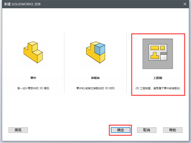The height and width of the screenshot is (143, 191).
Task: Choose the 装配体 label text
Action: coord(95,78)
